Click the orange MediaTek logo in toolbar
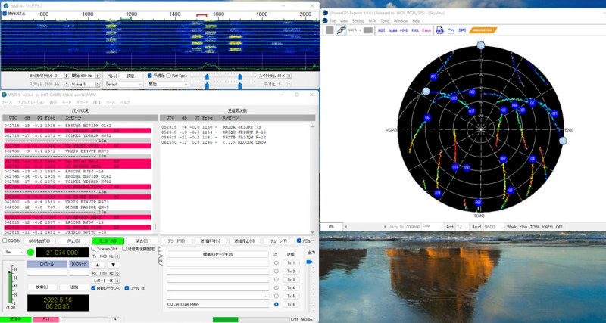Viewport: 606px width, 323px height. pyautogui.click(x=483, y=30)
